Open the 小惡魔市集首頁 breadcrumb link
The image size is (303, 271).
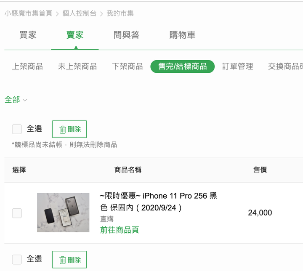(x=29, y=13)
